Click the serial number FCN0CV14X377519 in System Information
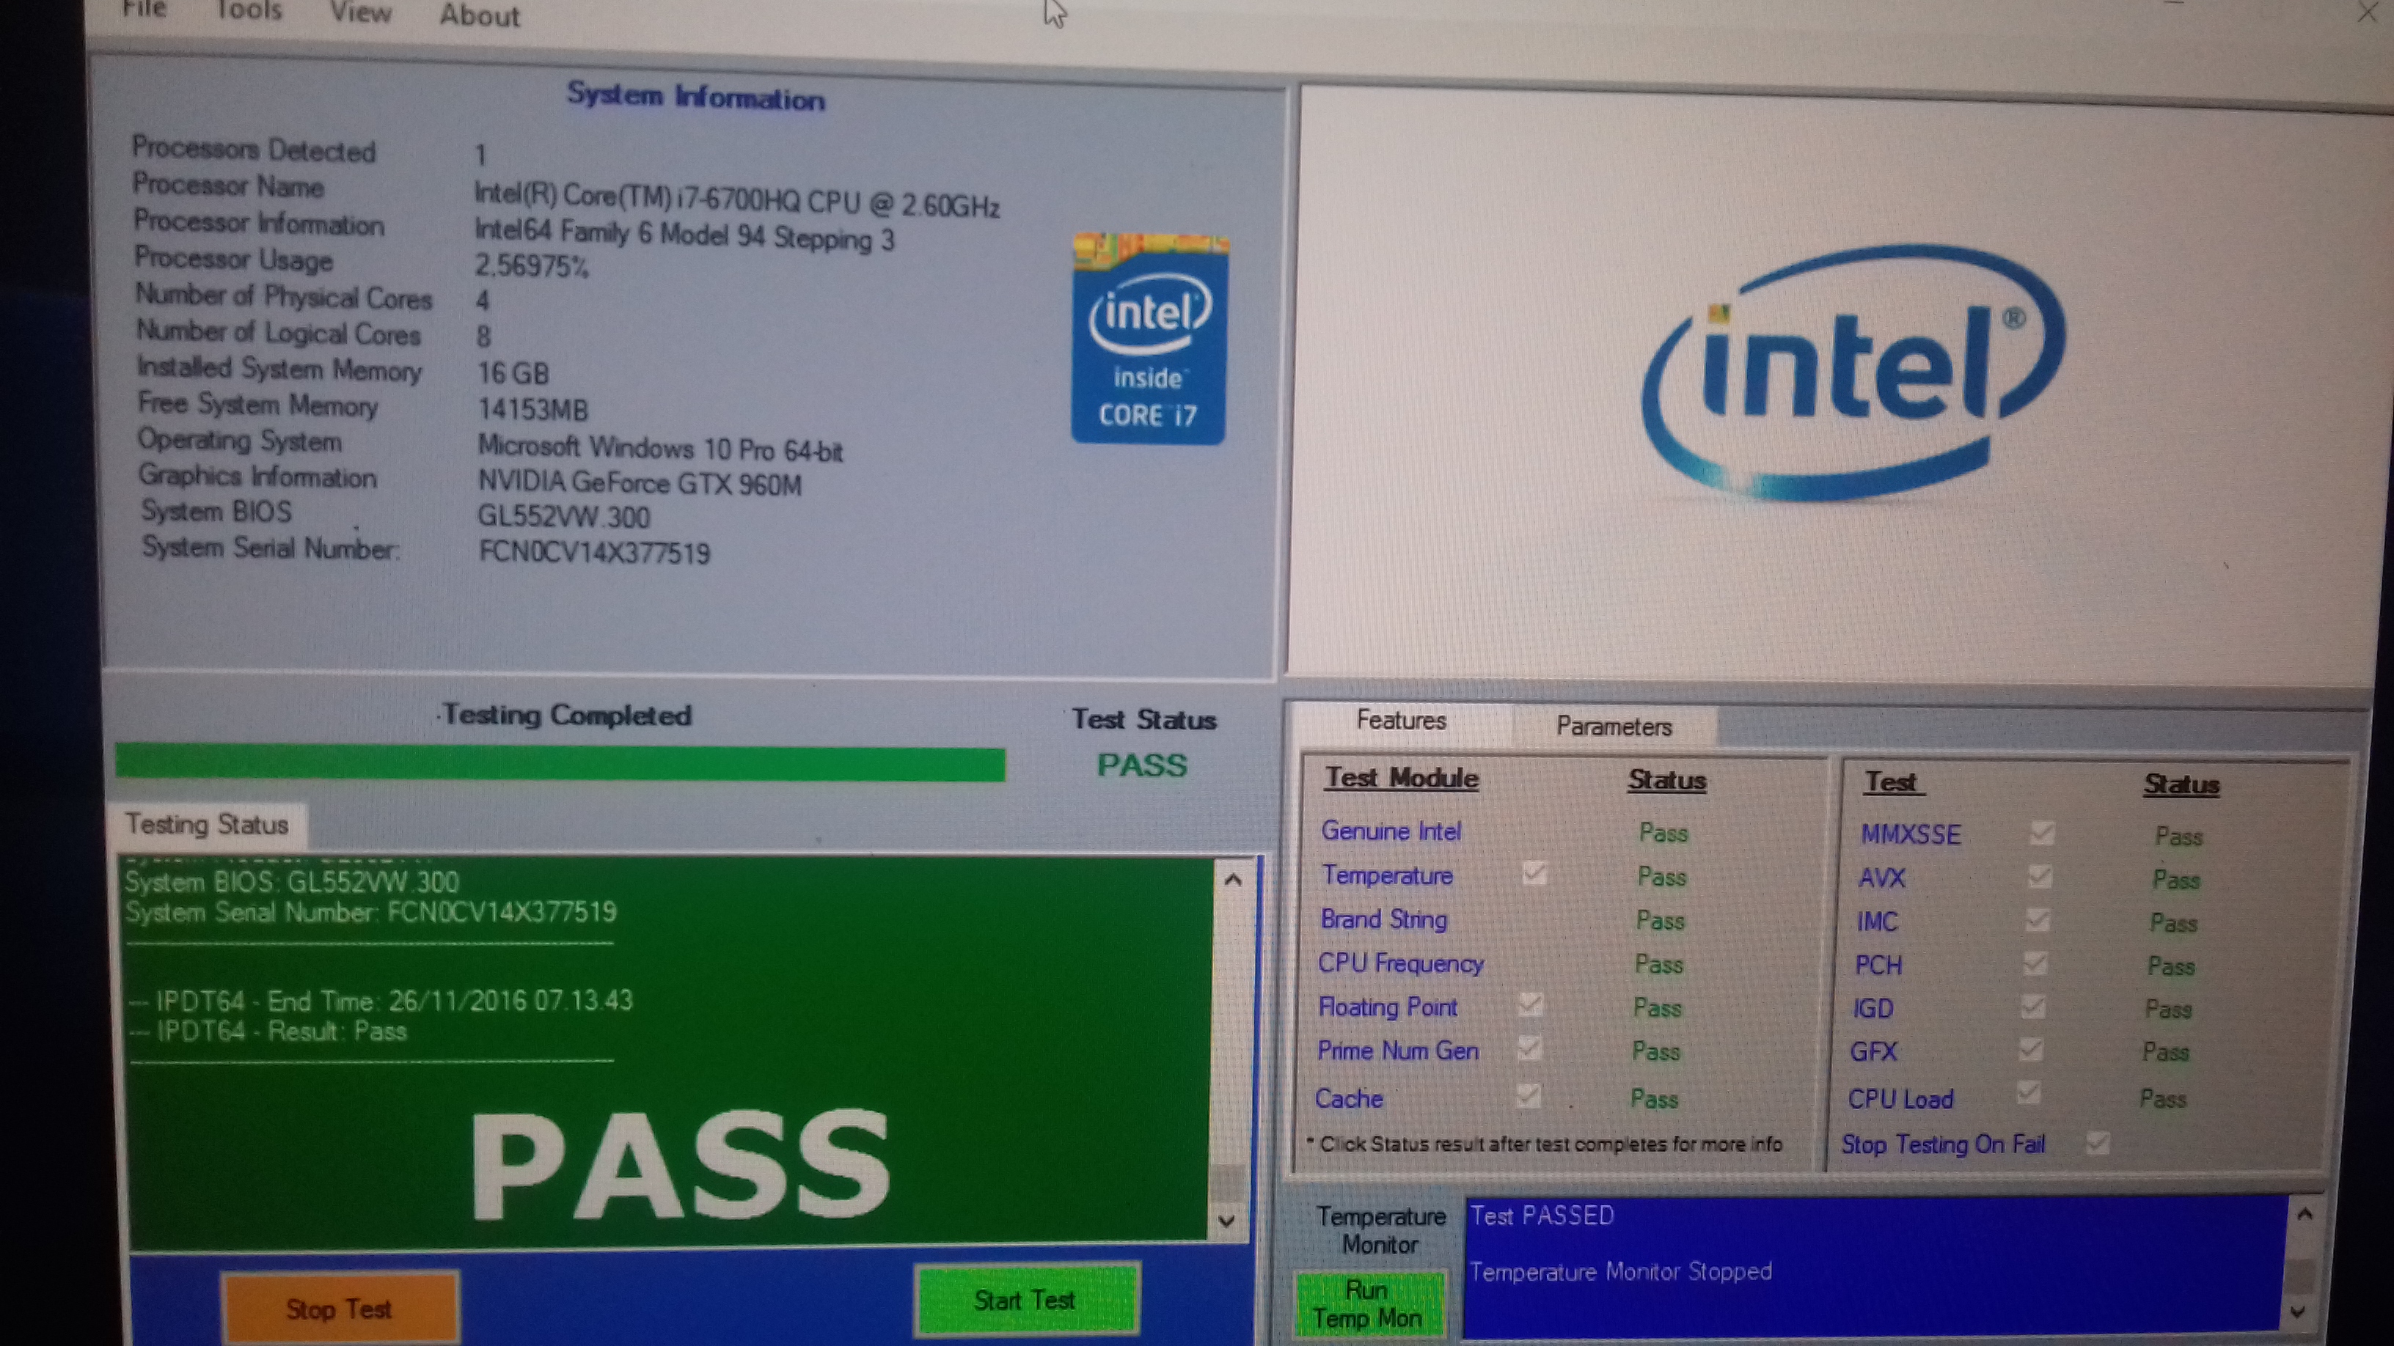2394x1346 pixels. click(594, 554)
